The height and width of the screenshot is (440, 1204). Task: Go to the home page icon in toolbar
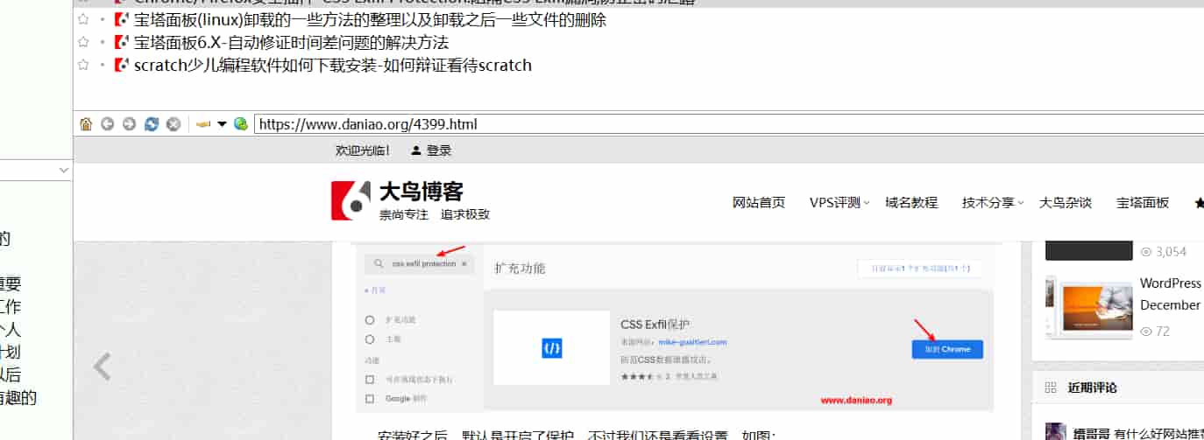click(x=85, y=124)
